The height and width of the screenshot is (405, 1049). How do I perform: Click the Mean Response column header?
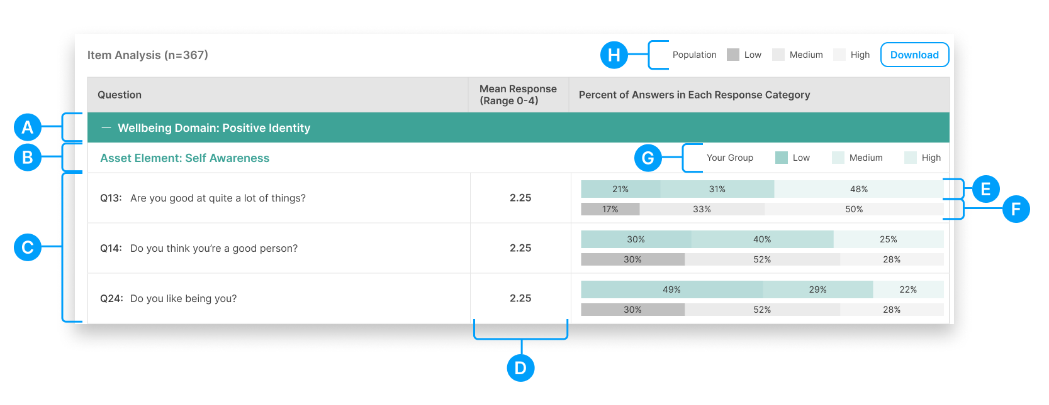518,95
